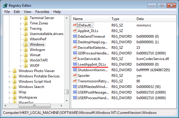Select the WinSATAPI key

(39, 60)
